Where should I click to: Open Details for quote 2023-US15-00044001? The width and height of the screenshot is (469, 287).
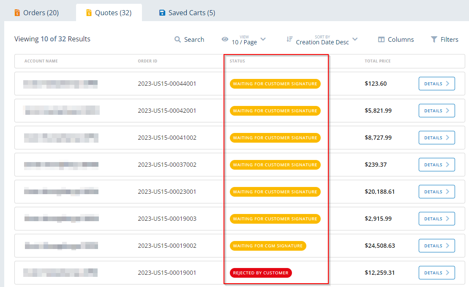[437, 84]
